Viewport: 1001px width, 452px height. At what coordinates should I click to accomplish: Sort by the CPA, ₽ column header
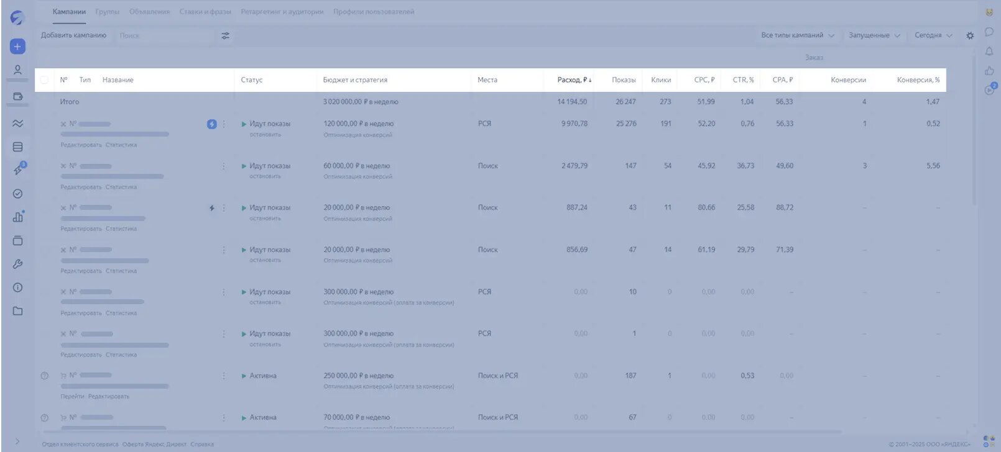(x=782, y=80)
